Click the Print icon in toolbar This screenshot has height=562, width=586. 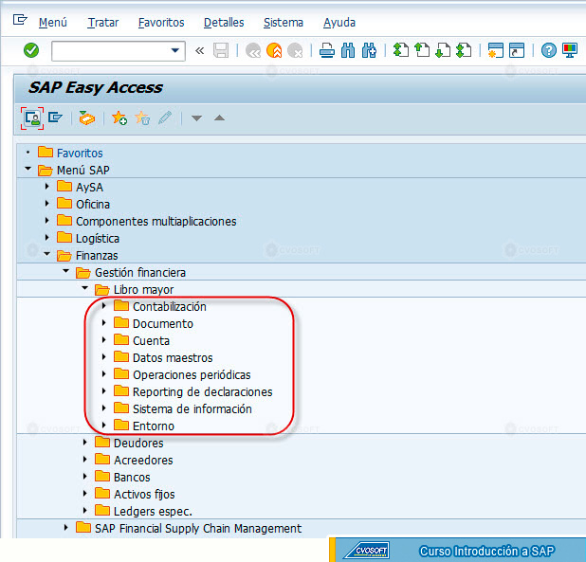[327, 50]
